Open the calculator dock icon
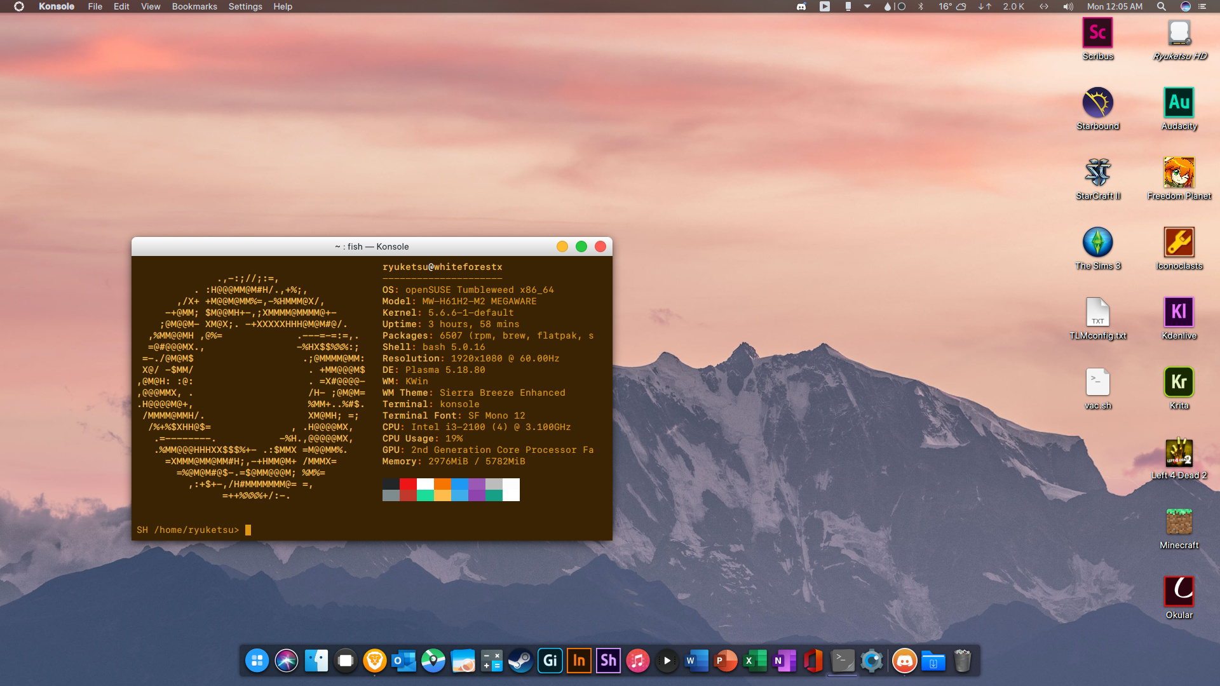The image size is (1220, 686). click(491, 661)
